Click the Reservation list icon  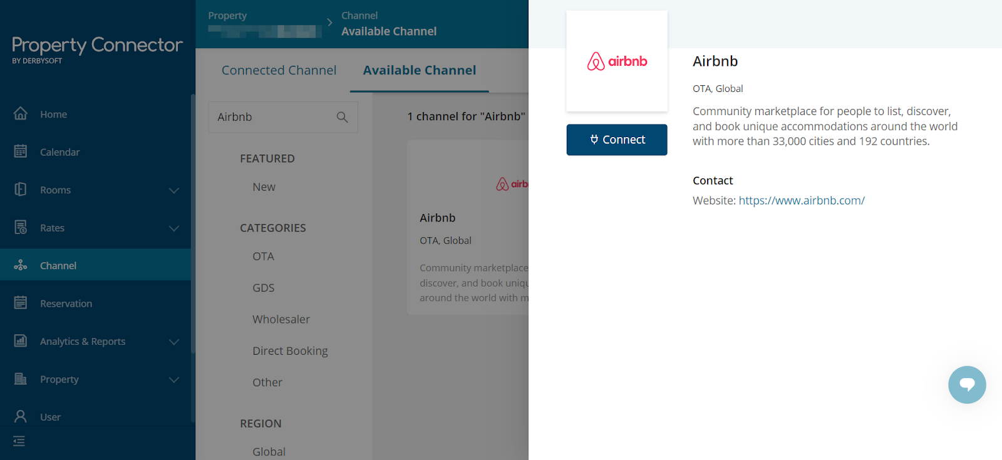coord(21,303)
